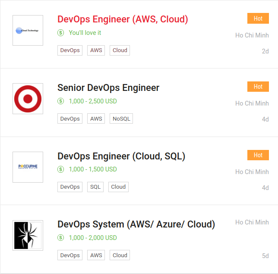The width and height of the screenshot is (278, 274).
Task: Select the SQL tag
Action: tap(95, 187)
